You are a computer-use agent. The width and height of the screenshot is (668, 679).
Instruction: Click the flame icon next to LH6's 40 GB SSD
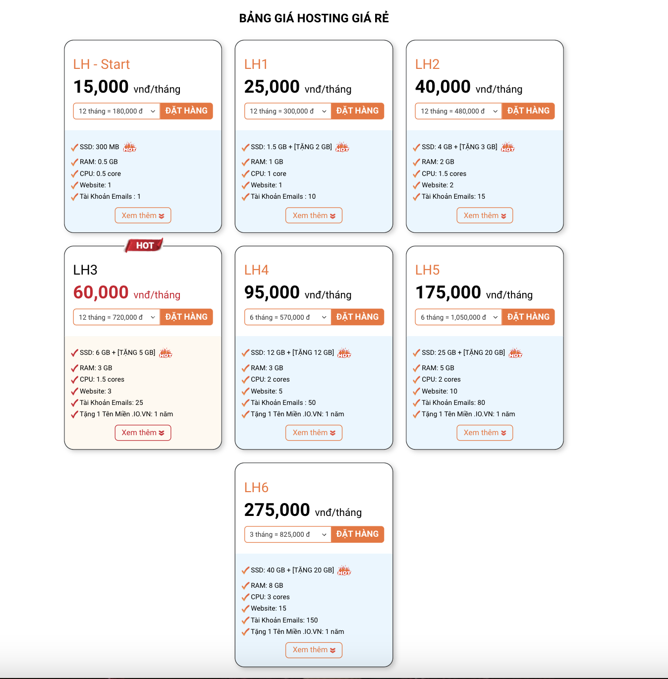pyautogui.click(x=344, y=570)
